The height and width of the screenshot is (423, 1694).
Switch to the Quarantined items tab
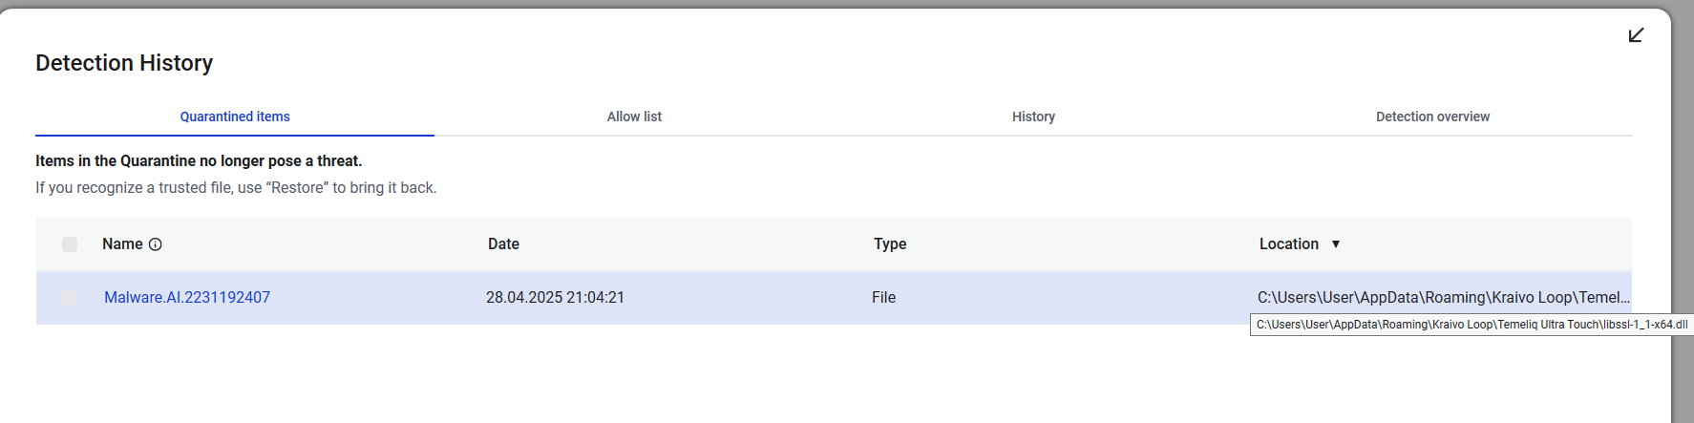(x=235, y=116)
